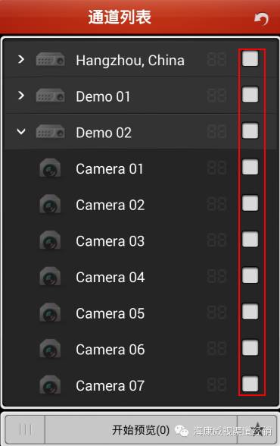The height and width of the screenshot is (446, 280).
Task: Tap the back arrow in header
Action: click(x=261, y=19)
